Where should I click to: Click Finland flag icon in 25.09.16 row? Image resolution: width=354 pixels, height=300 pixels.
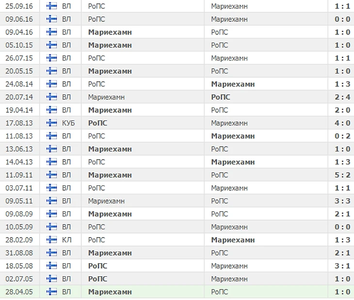coord(51,6)
